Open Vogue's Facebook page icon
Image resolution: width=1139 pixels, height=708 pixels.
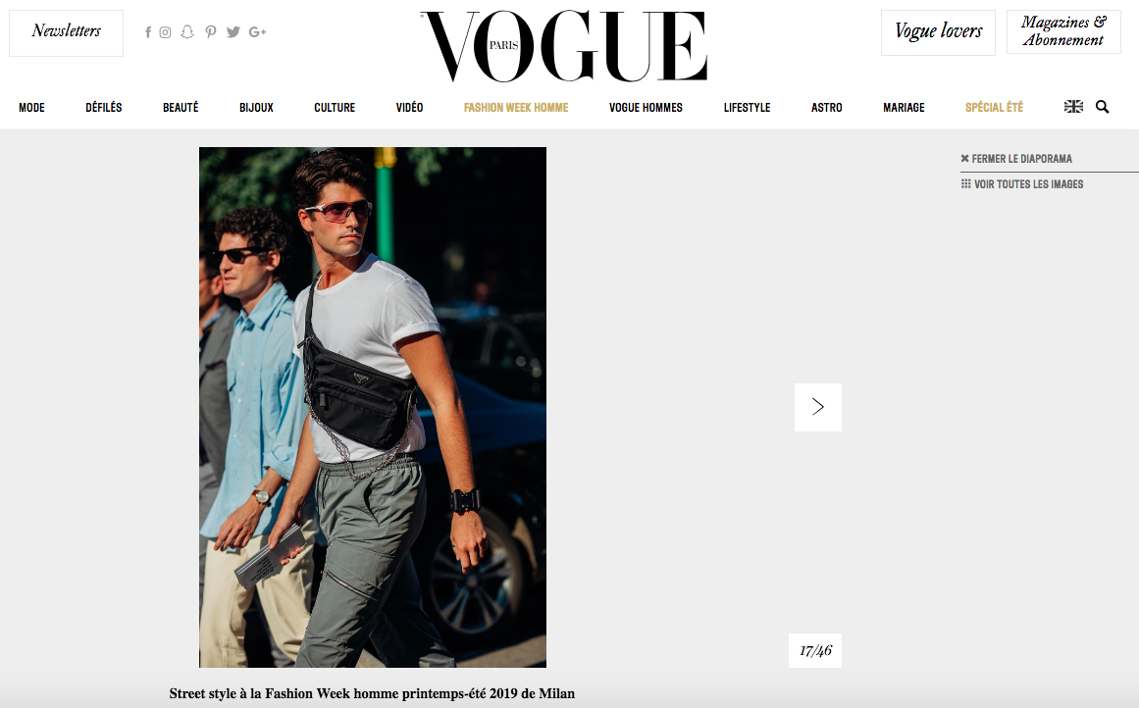click(x=148, y=32)
